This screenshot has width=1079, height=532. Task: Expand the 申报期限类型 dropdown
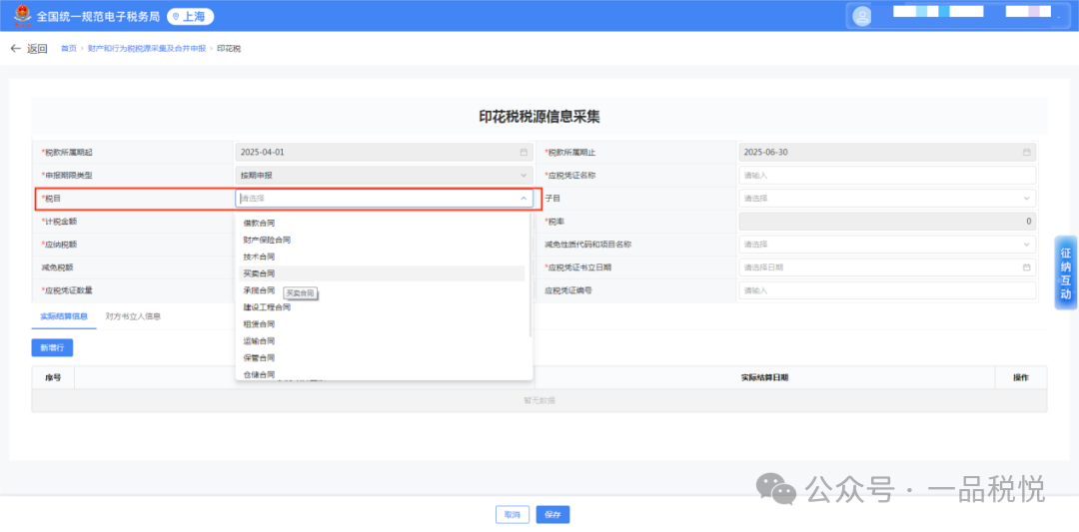(x=524, y=176)
